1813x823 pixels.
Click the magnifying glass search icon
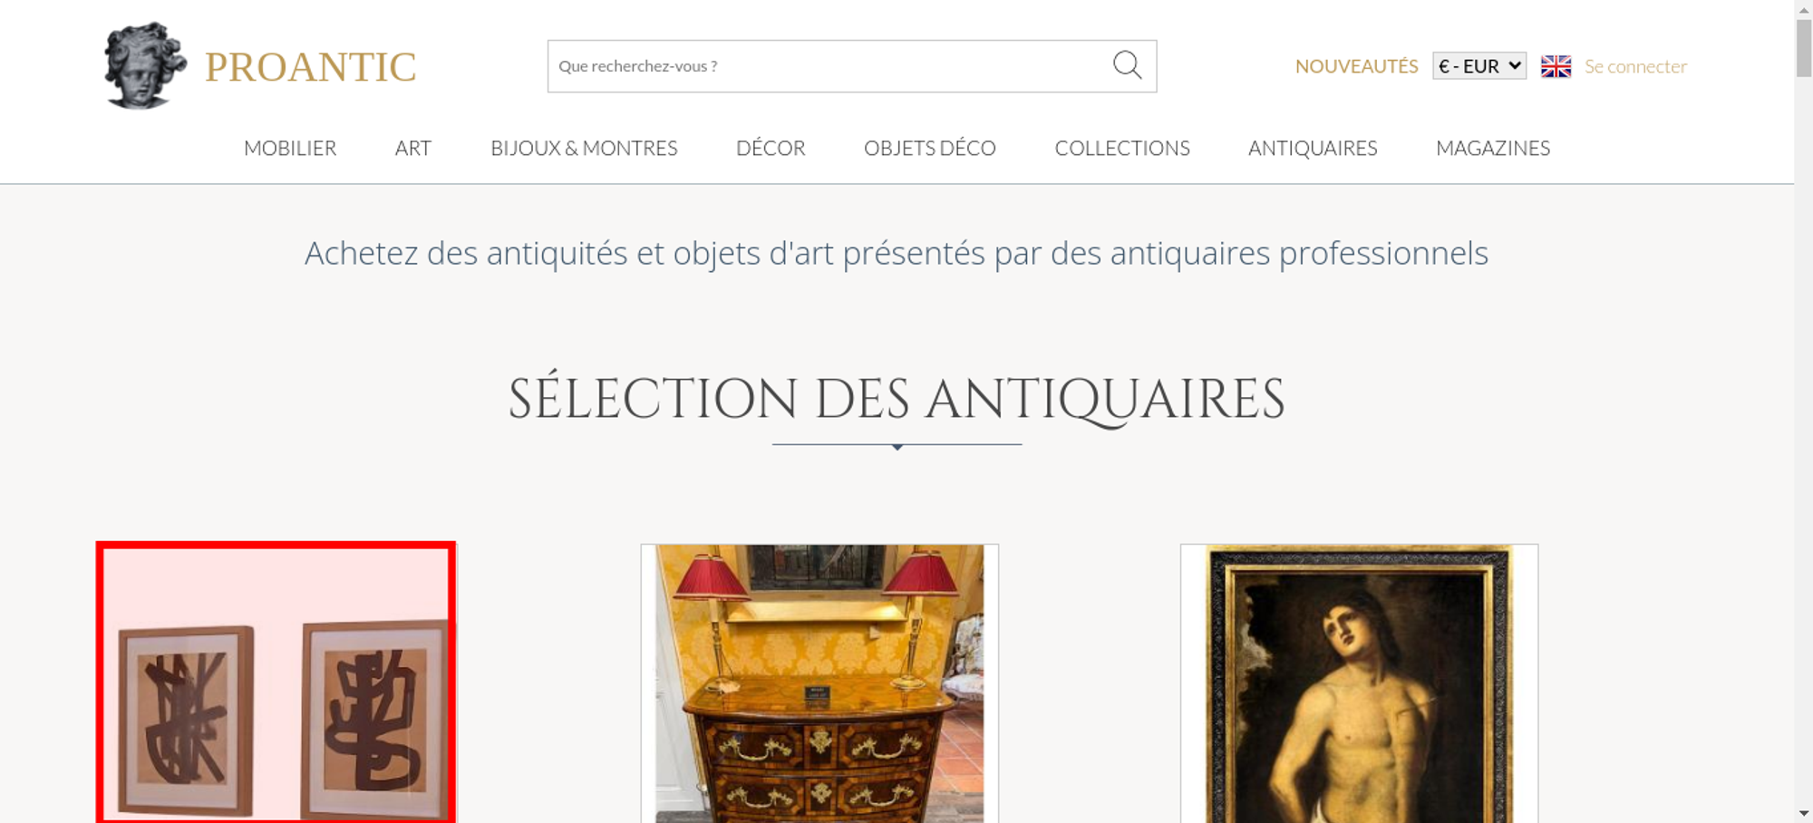(1127, 65)
